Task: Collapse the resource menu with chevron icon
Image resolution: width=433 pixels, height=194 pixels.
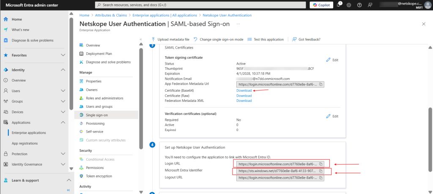Action: coord(141,39)
